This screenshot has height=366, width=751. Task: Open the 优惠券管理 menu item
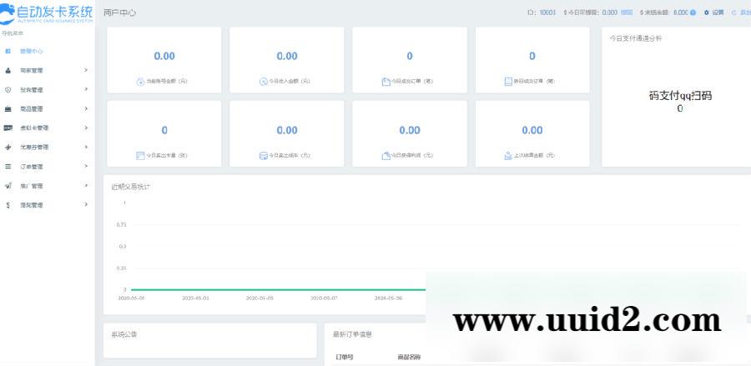coord(34,147)
